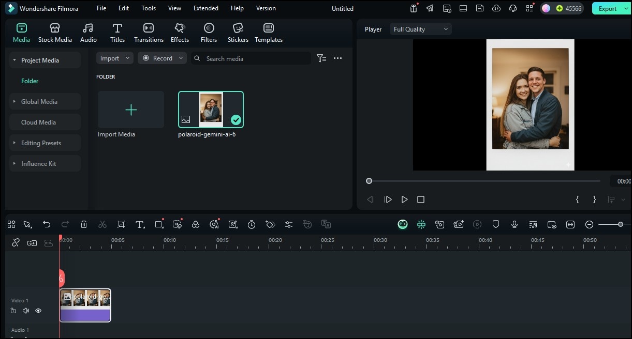Click the Split scissors icon
Image resolution: width=632 pixels, height=339 pixels.
tap(102, 224)
